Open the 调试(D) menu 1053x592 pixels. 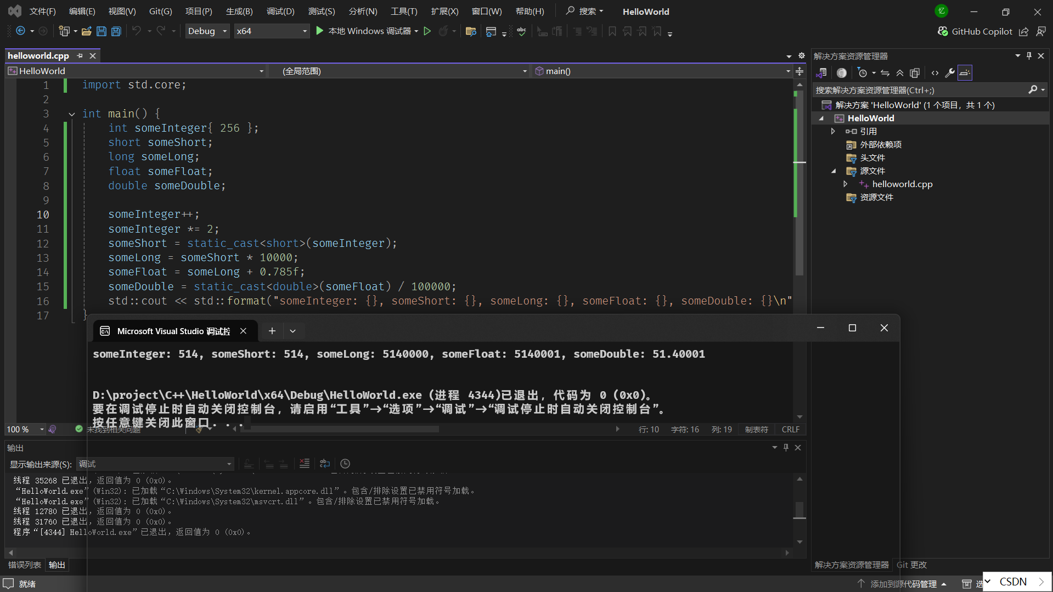[280, 11]
